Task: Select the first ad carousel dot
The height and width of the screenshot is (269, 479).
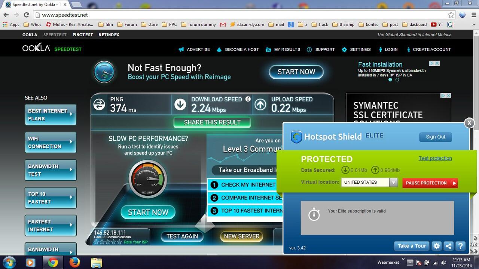Action: [x=390, y=80]
